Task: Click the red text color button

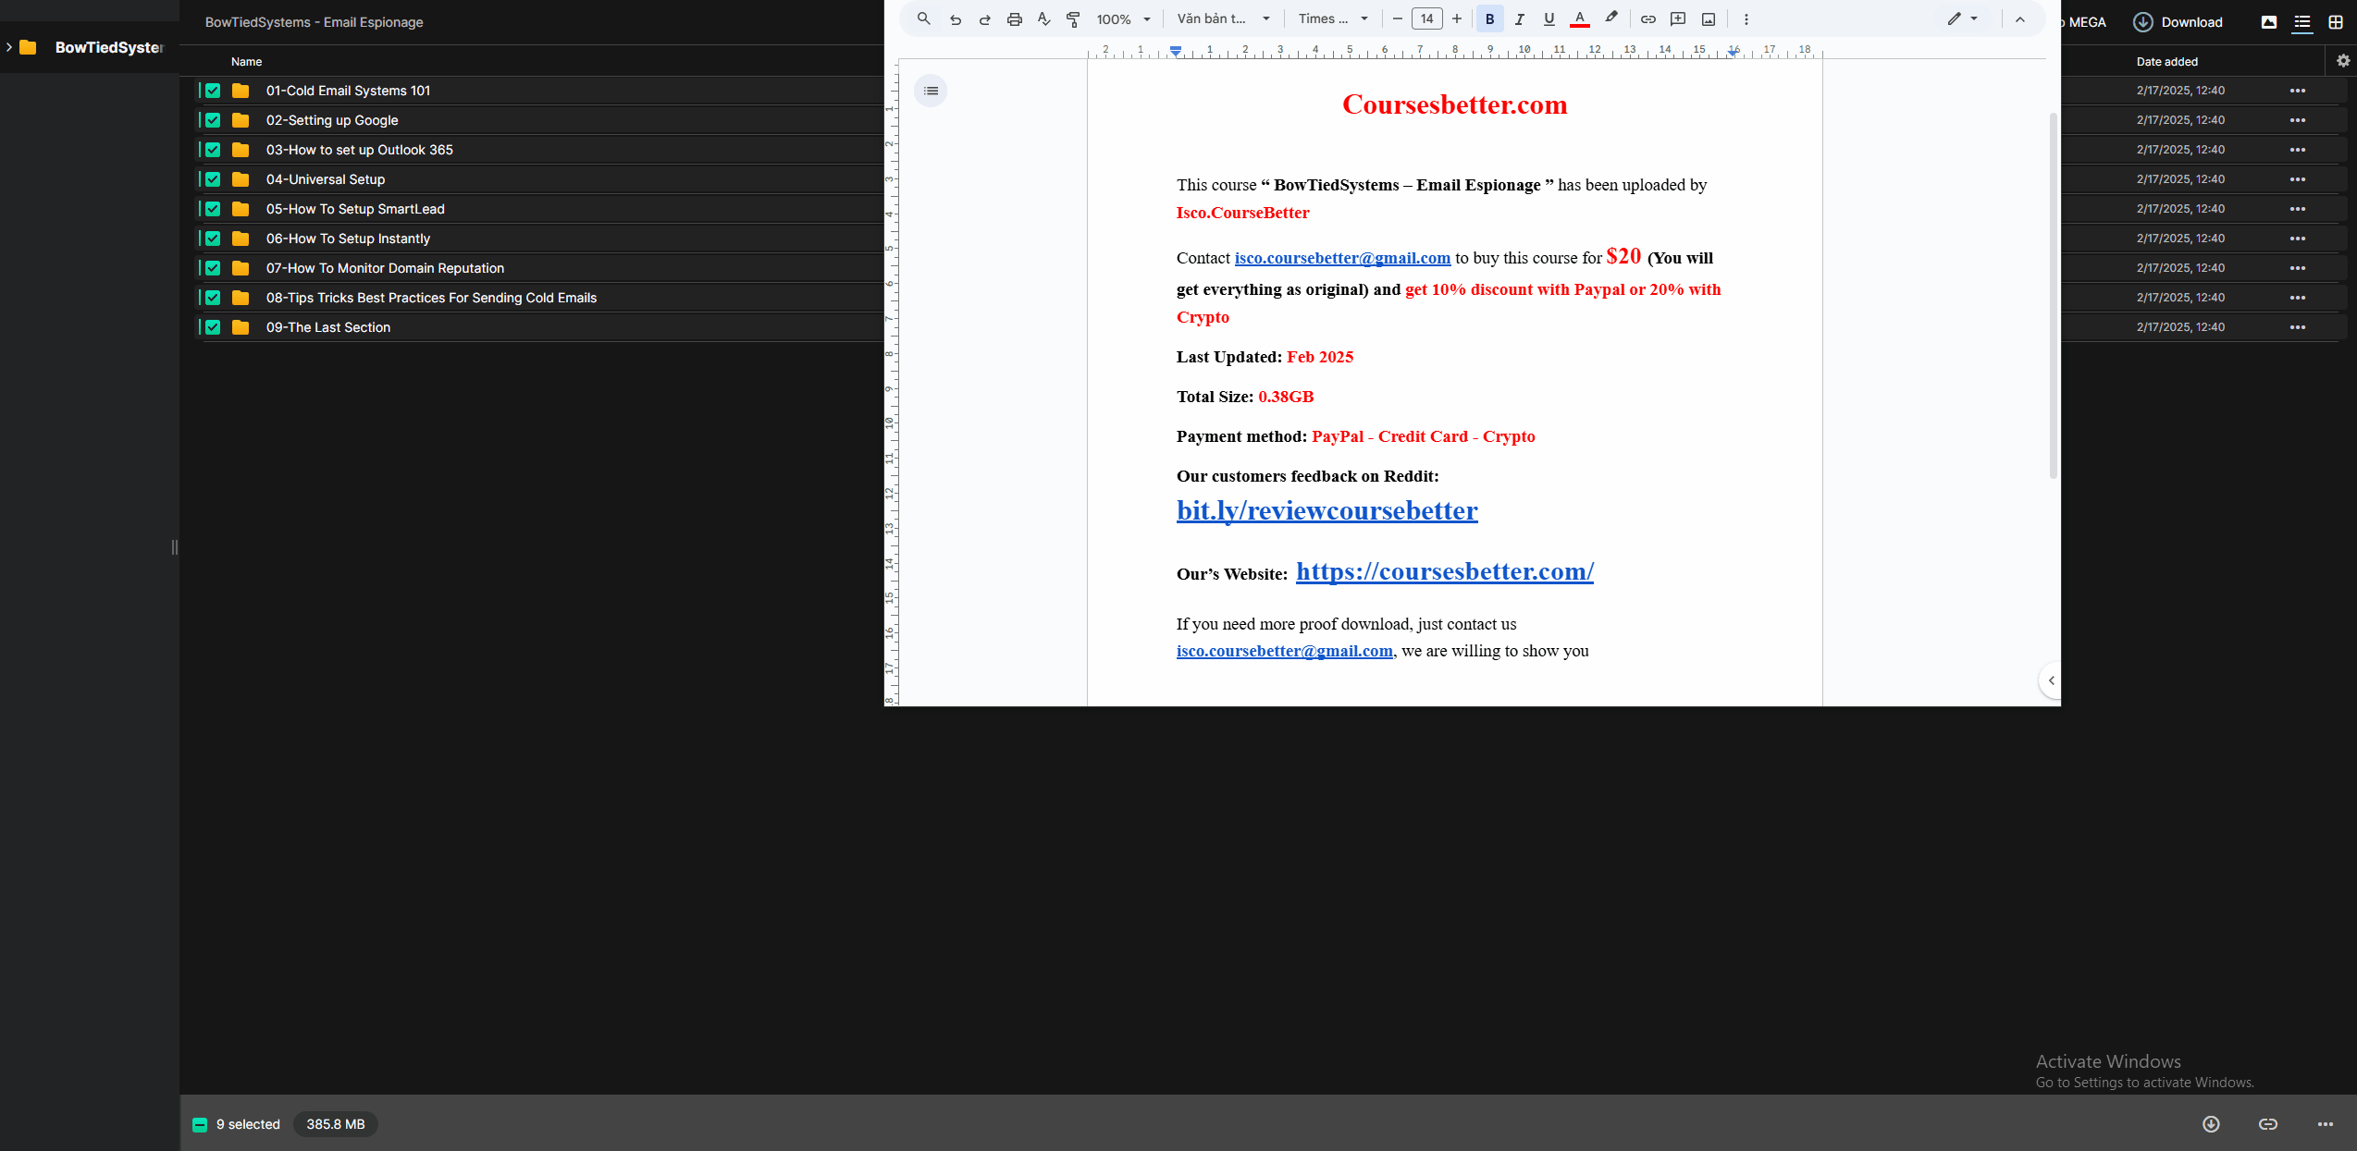Action: 1580,19
